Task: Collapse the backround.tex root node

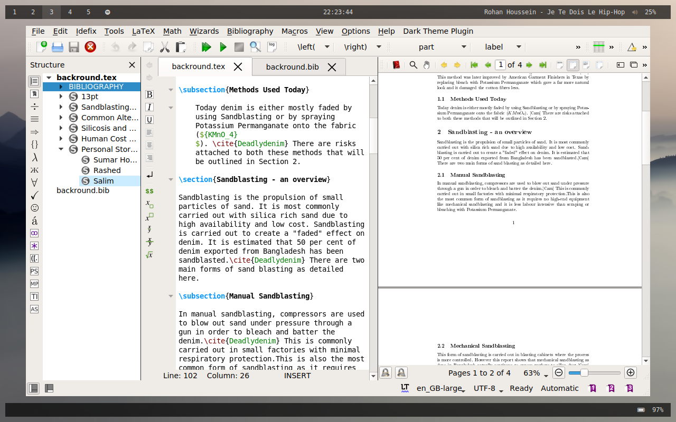Action: pos(49,78)
